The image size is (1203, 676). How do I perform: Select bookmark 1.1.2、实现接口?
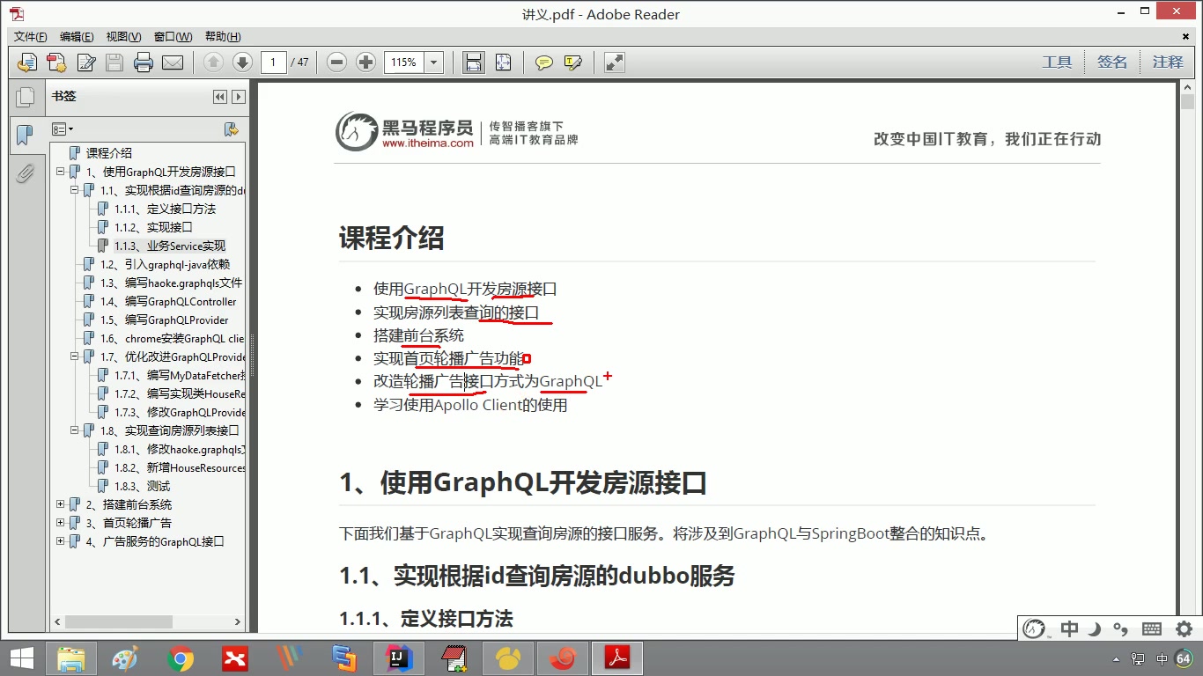coord(153,227)
